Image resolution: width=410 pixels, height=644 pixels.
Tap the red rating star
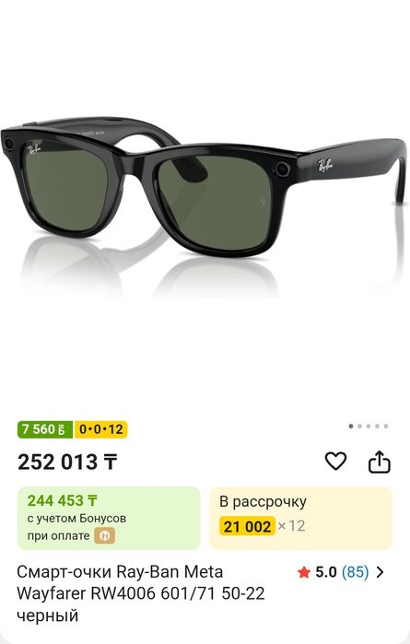[x=304, y=572]
